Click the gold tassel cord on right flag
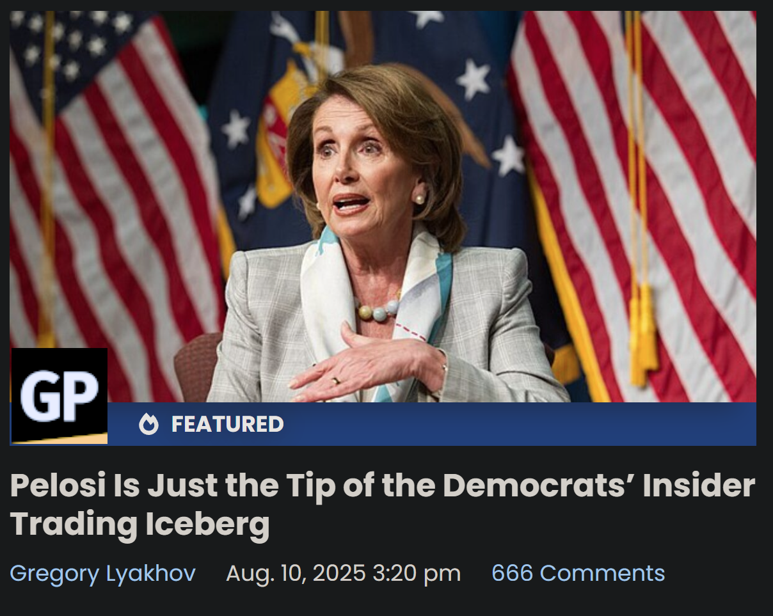 pyautogui.click(x=640, y=205)
